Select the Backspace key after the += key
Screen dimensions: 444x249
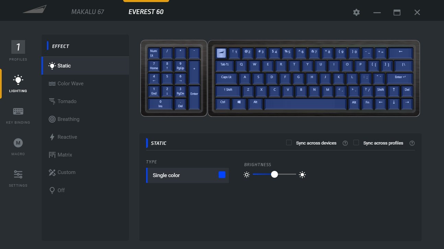[400, 52]
